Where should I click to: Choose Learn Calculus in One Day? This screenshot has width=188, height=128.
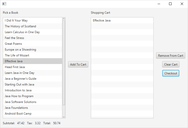click(x=32, y=32)
